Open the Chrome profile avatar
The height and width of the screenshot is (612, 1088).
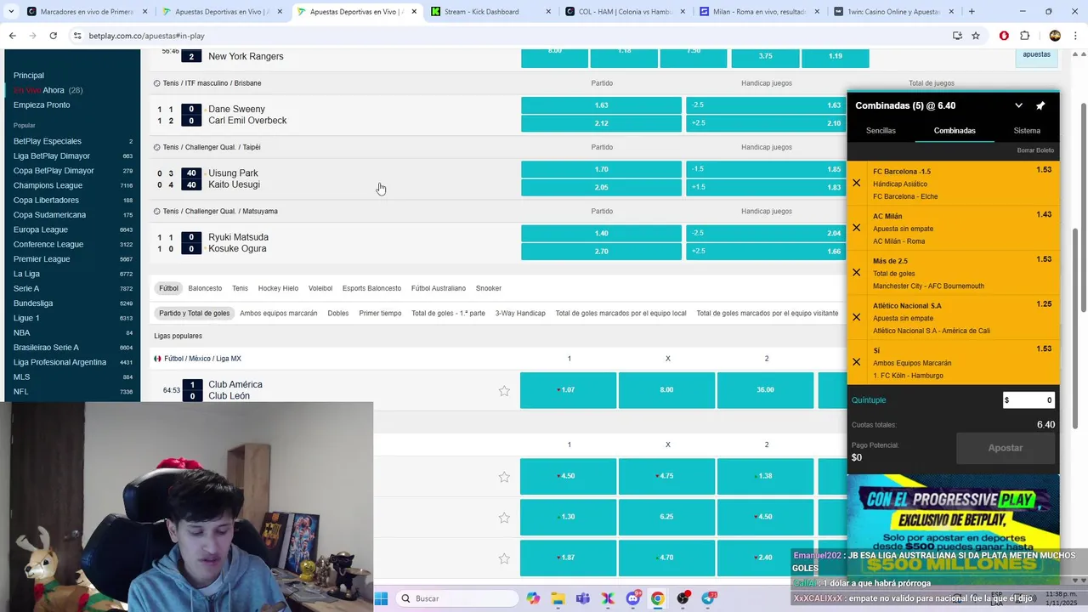[1055, 36]
